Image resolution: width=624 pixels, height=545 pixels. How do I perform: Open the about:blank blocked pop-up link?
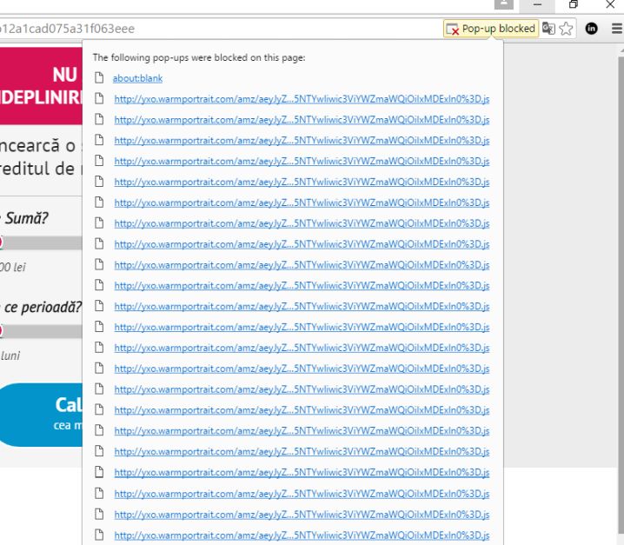(137, 78)
